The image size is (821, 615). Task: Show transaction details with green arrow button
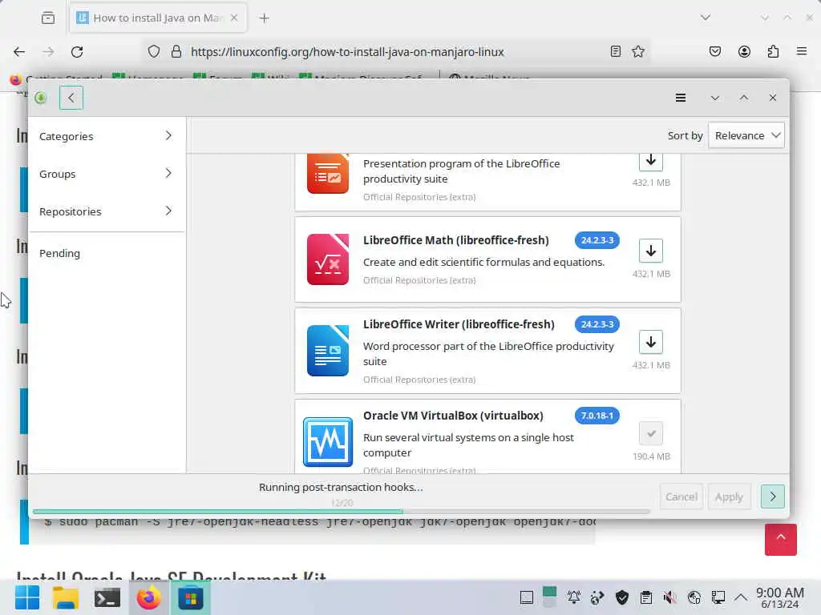click(772, 496)
